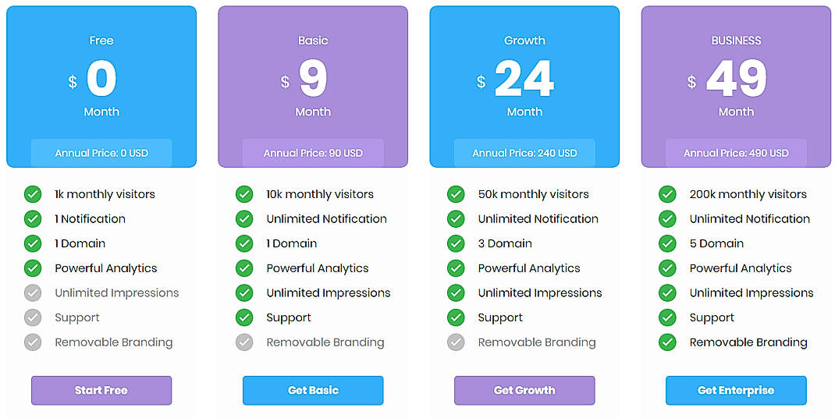Click the Annual Price: 490 USD badge
835x418 pixels.
coord(736,153)
